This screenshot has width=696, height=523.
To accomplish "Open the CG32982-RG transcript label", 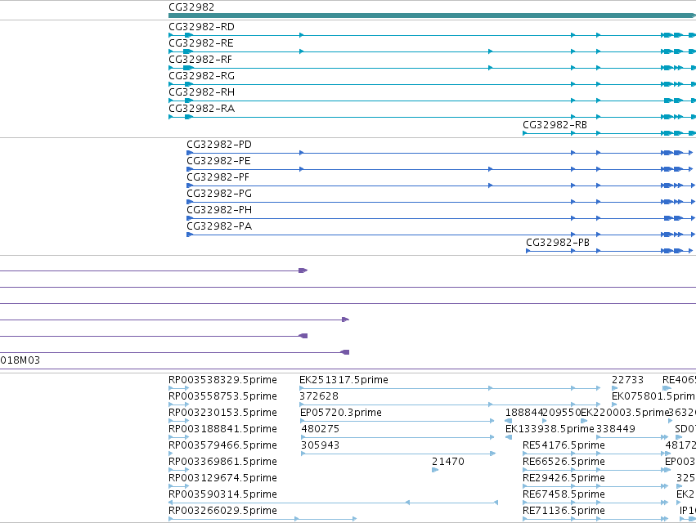I will [201, 76].
